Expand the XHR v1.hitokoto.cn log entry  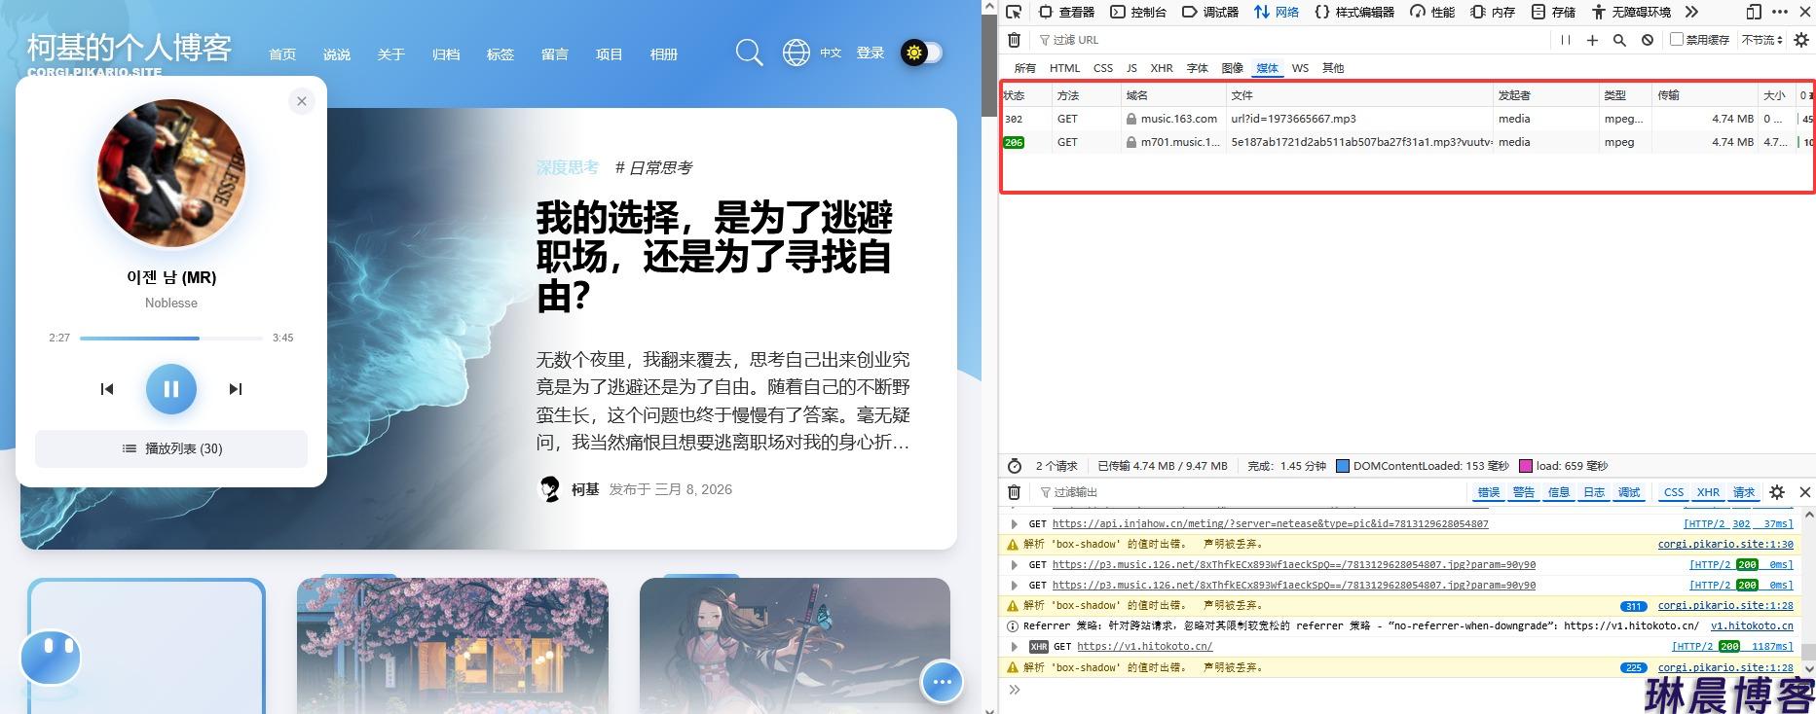tap(1015, 647)
